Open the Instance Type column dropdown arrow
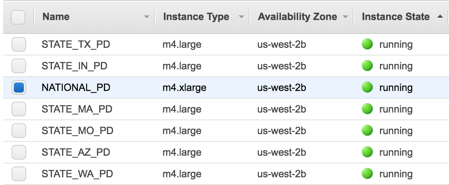 coord(241,17)
